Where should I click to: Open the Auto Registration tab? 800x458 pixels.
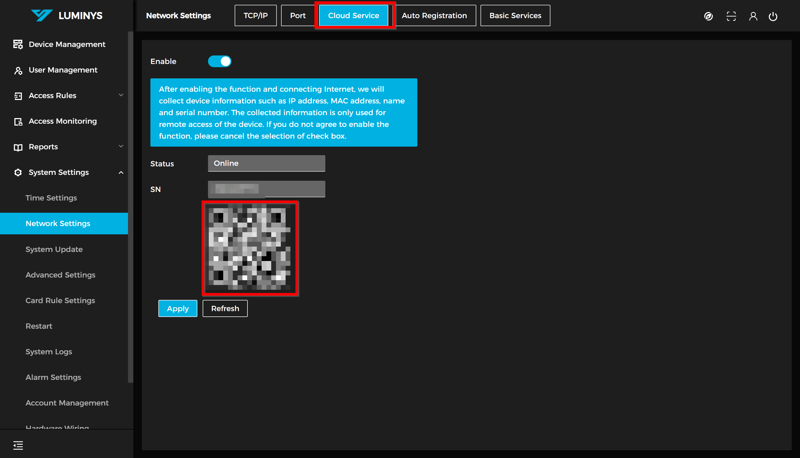(x=434, y=15)
